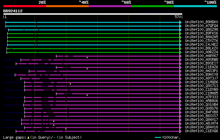The image size is (220, 140).
Task: Click the cyan alignment bar of UniRef100_B9HDK0
Action: (x=92, y=22)
